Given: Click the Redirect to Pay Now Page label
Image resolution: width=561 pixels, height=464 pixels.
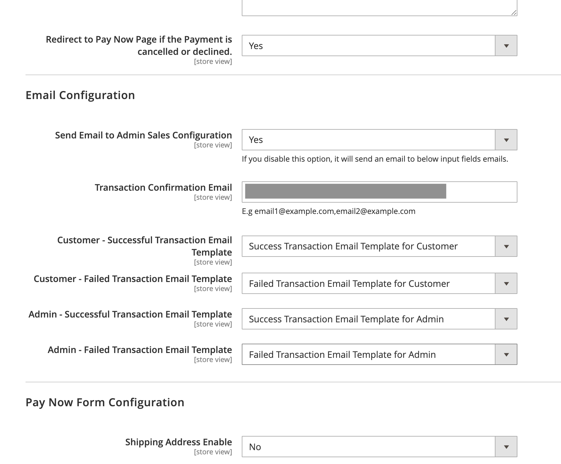Looking at the screenshot, I should click(139, 45).
